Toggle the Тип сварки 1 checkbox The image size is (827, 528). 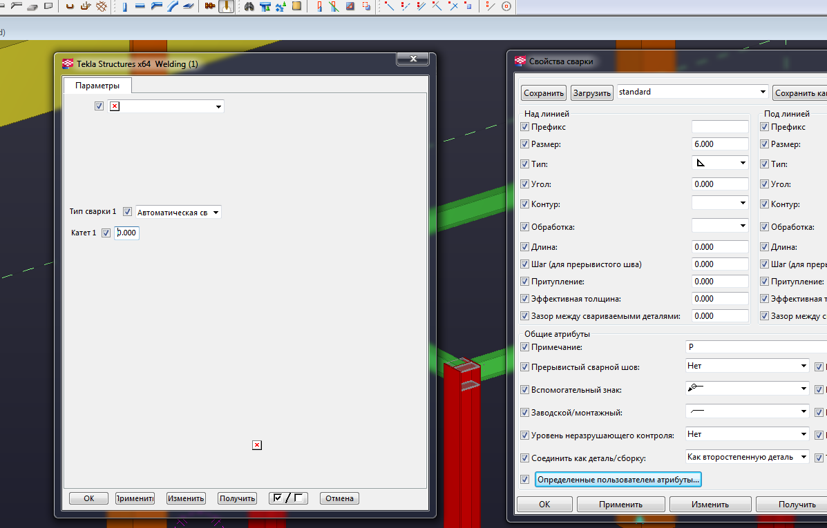tap(128, 211)
